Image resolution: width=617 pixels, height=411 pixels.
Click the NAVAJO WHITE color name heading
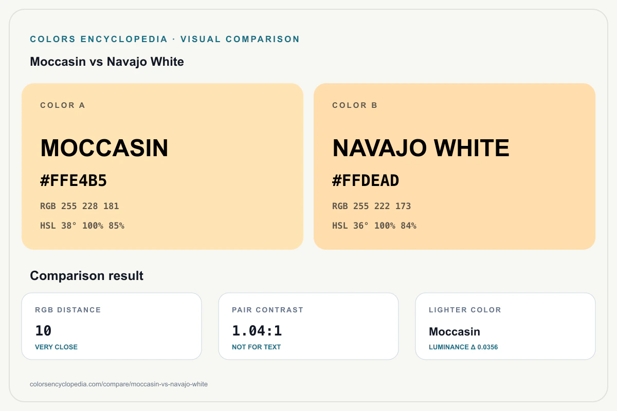[421, 148]
